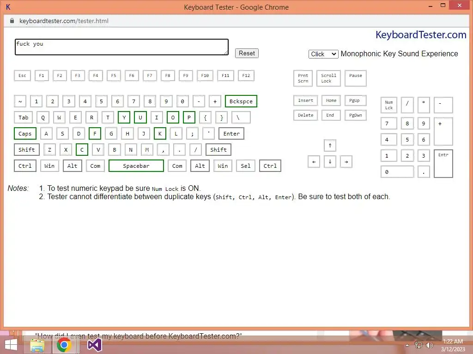473x354 pixels.
Task: Click the numpad asterisk key
Action: 424,105
